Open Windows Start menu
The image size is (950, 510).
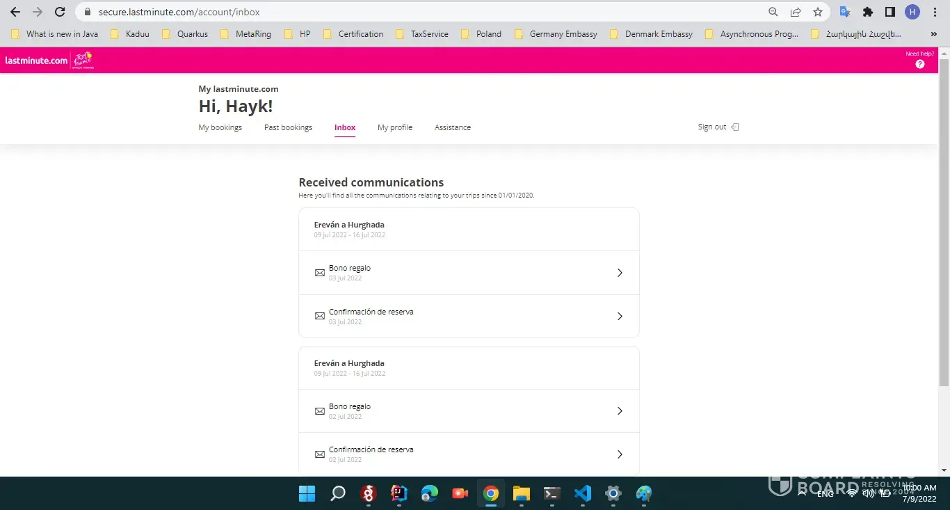(307, 494)
